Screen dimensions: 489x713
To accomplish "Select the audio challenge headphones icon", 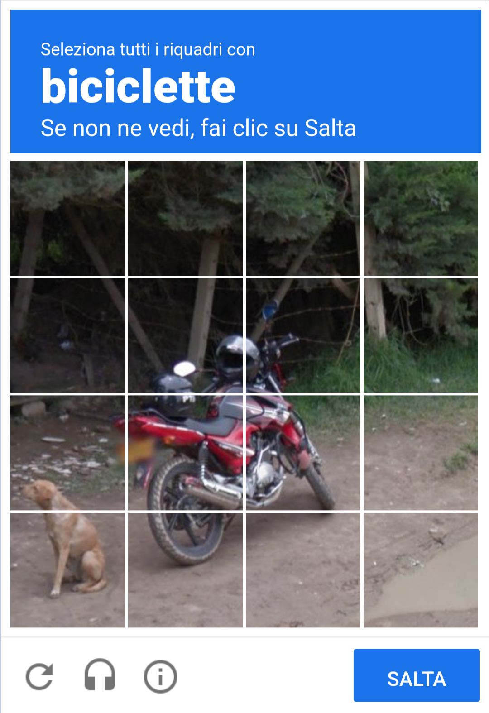I will [100, 675].
